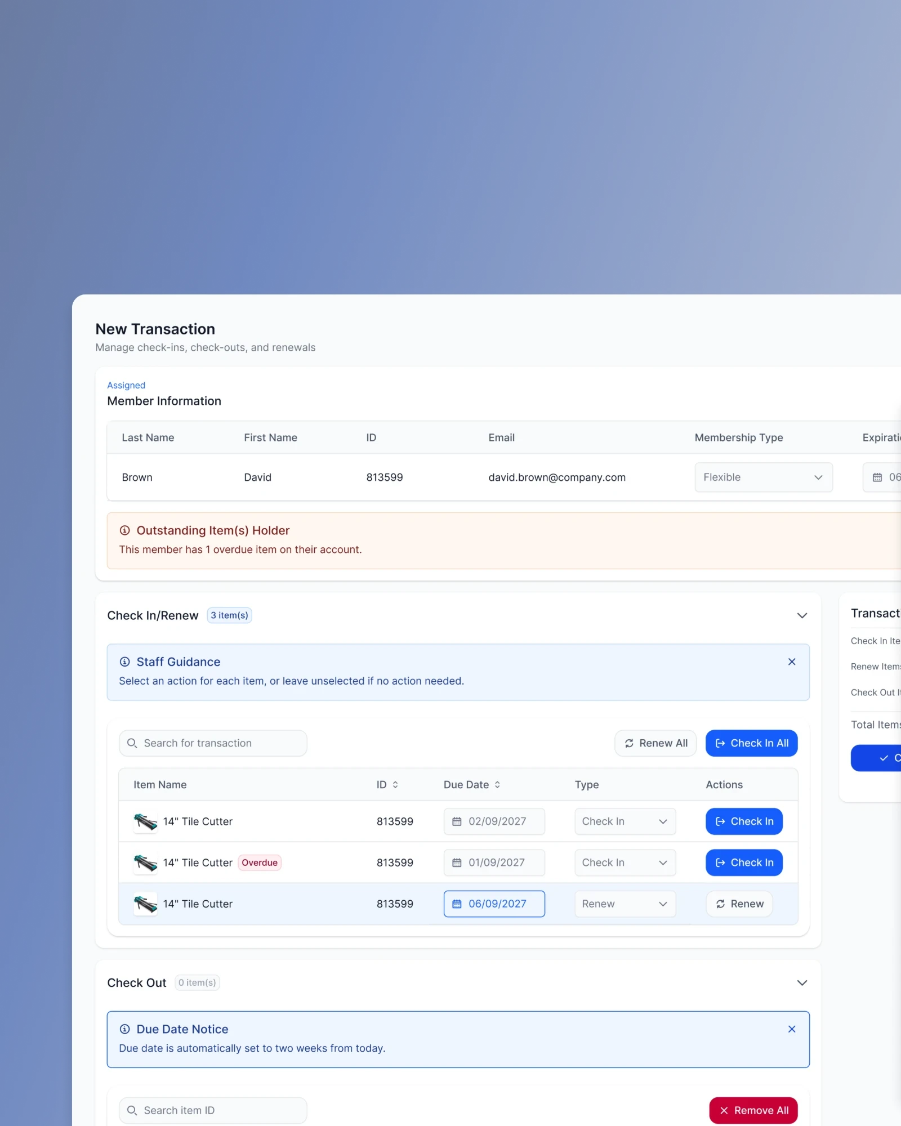Viewport: 901px width, 1126px height.
Task: Click the member ID 813599 in Member Information
Action: pos(385,477)
